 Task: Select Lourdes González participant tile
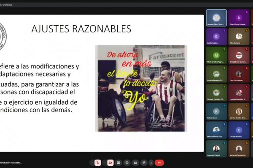click(x=239, y=93)
